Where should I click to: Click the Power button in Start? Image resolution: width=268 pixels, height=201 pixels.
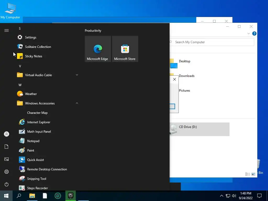(x=7, y=184)
